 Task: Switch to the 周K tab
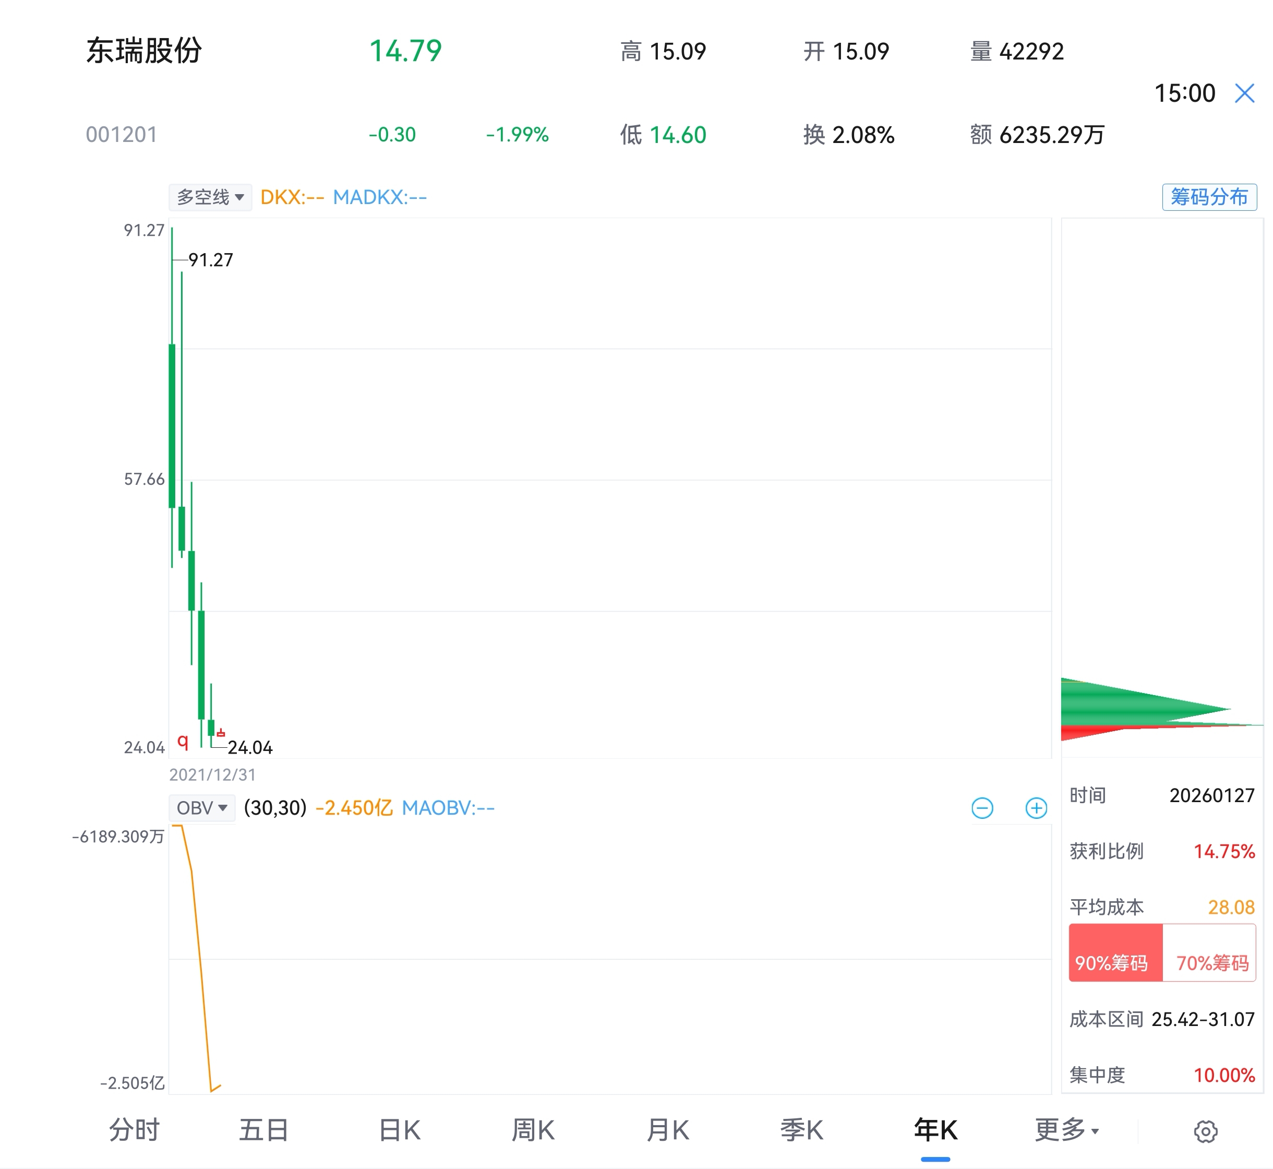[533, 1130]
